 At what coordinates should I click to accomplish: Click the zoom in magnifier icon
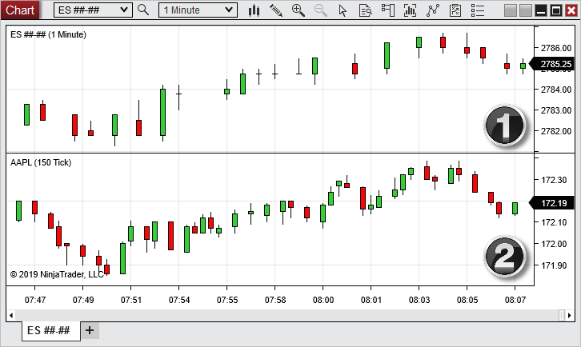point(299,10)
